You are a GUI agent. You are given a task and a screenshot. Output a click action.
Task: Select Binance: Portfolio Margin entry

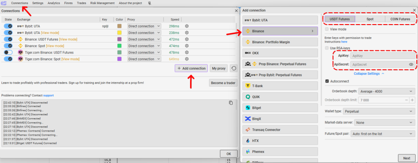click(x=280, y=42)
